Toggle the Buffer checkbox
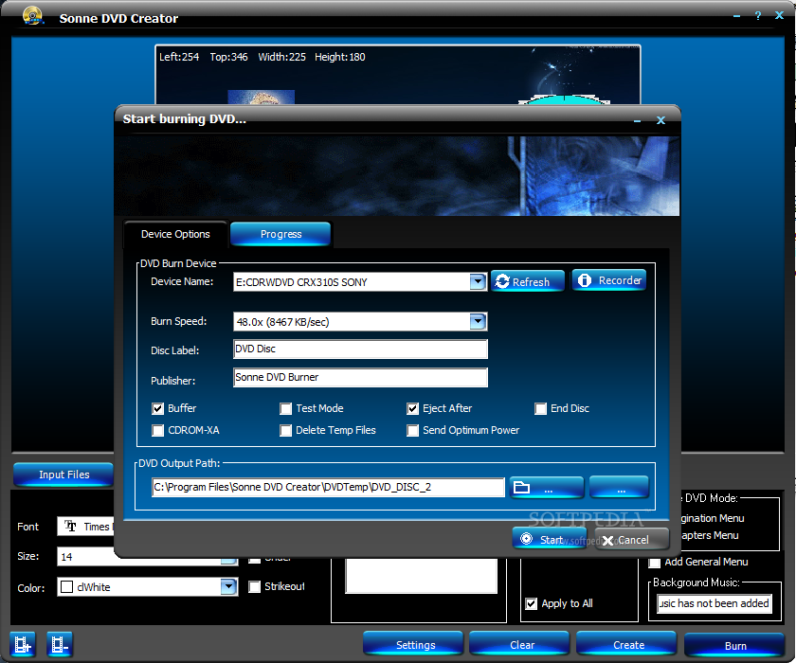This screenshot has height=663, width=796. point(158,408)
